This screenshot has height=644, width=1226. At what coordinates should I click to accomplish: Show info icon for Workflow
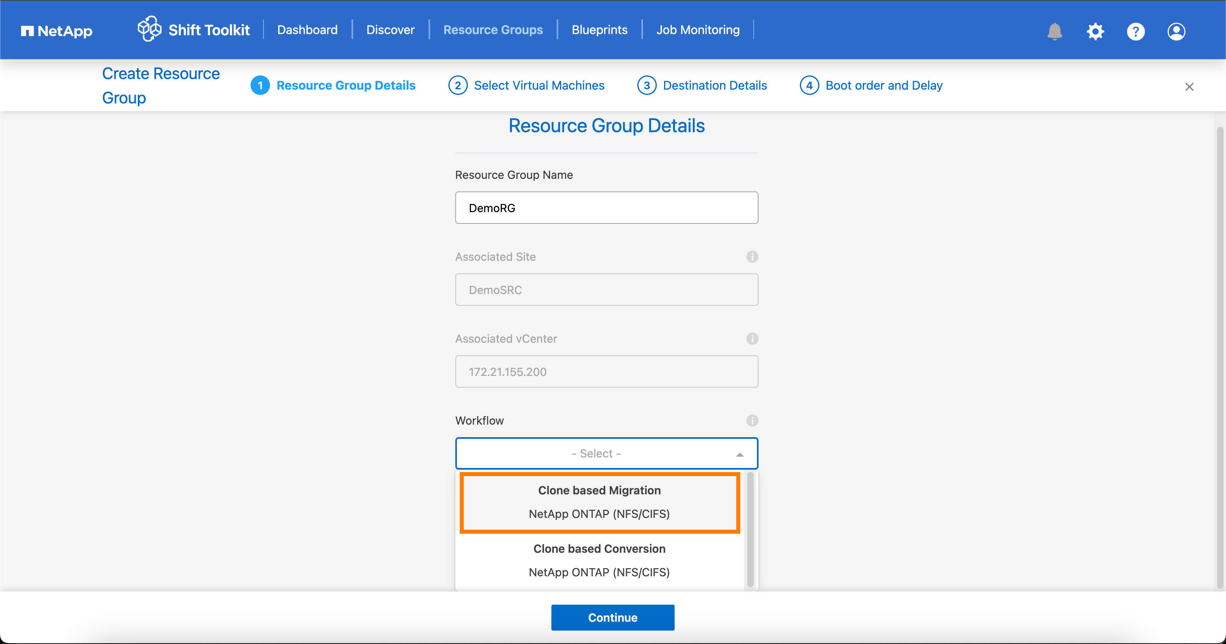[752, 420]
